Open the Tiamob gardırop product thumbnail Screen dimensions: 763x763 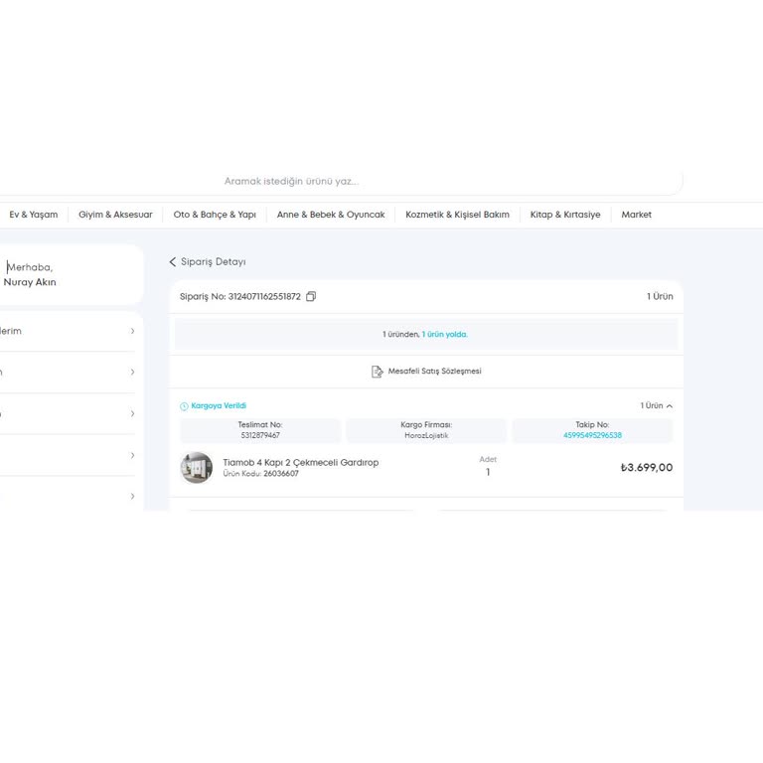pyautogui.click(x=196, y=468)
